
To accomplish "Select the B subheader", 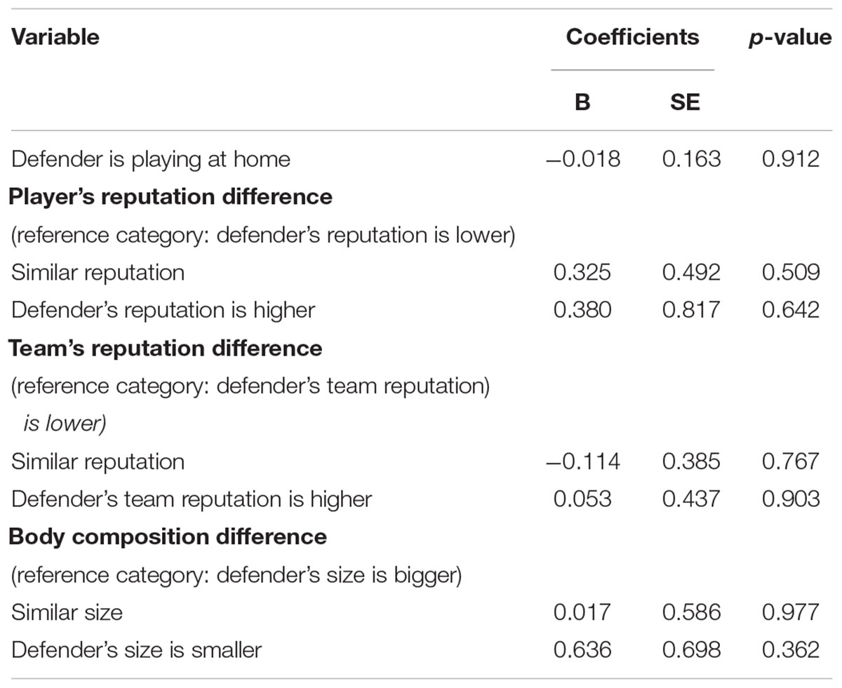I will click(x=582, y=102).
